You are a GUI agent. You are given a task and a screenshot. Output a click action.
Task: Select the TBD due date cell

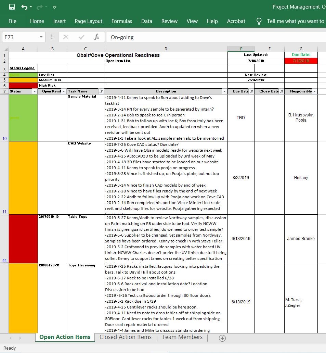(241, 118)
